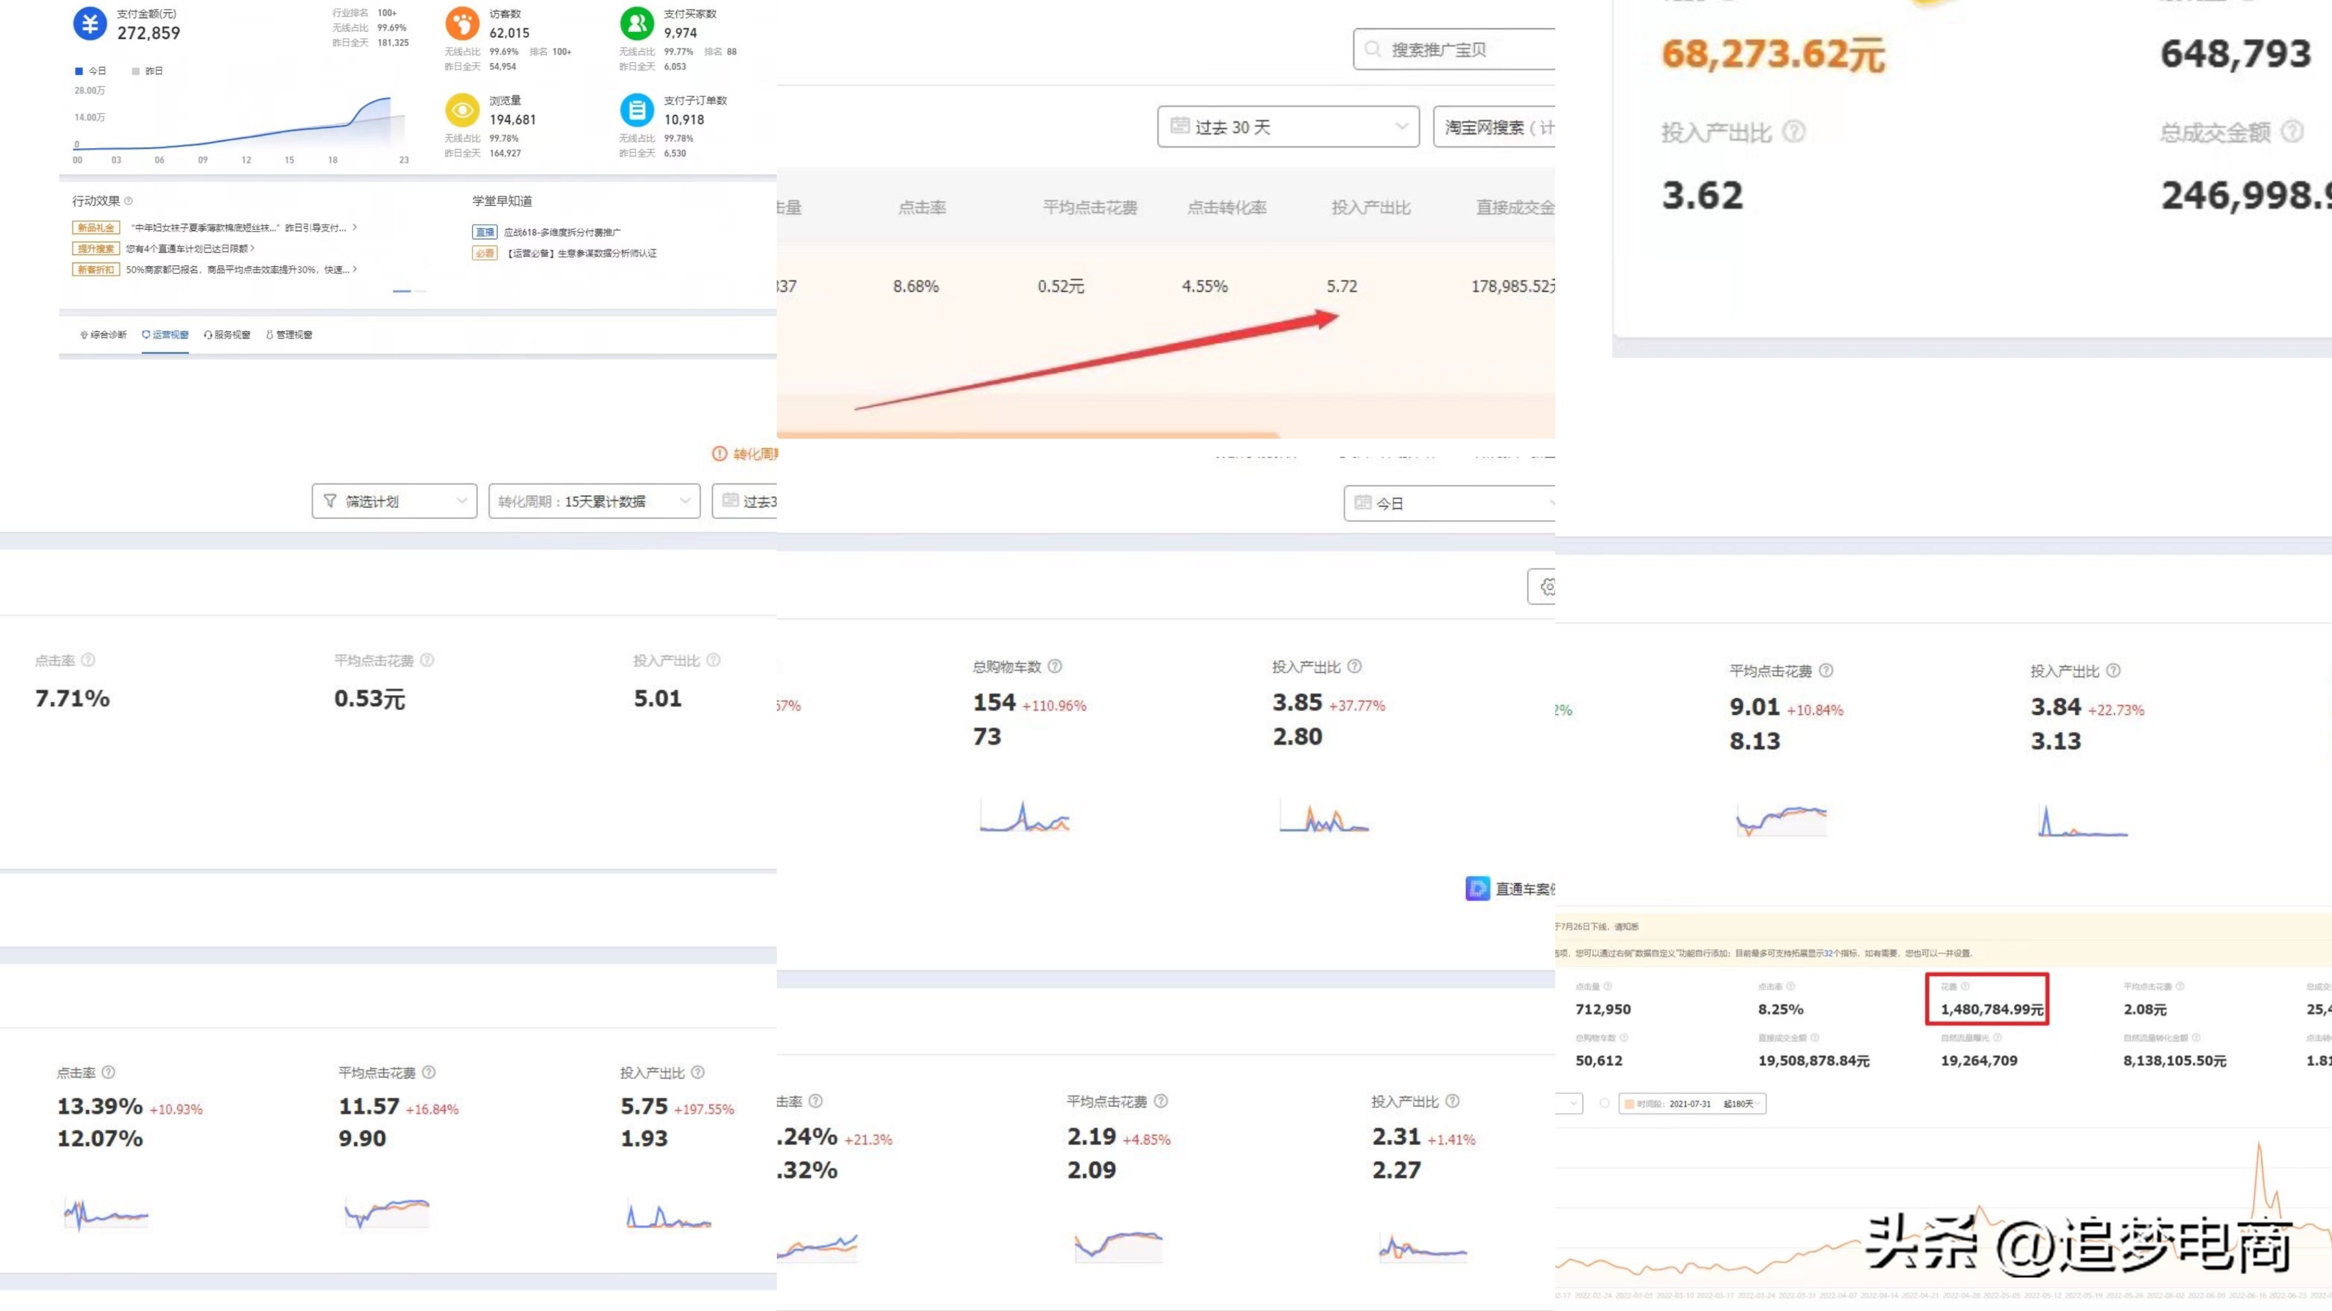Toggle the 今日 chart legend marker

(79, 71)
